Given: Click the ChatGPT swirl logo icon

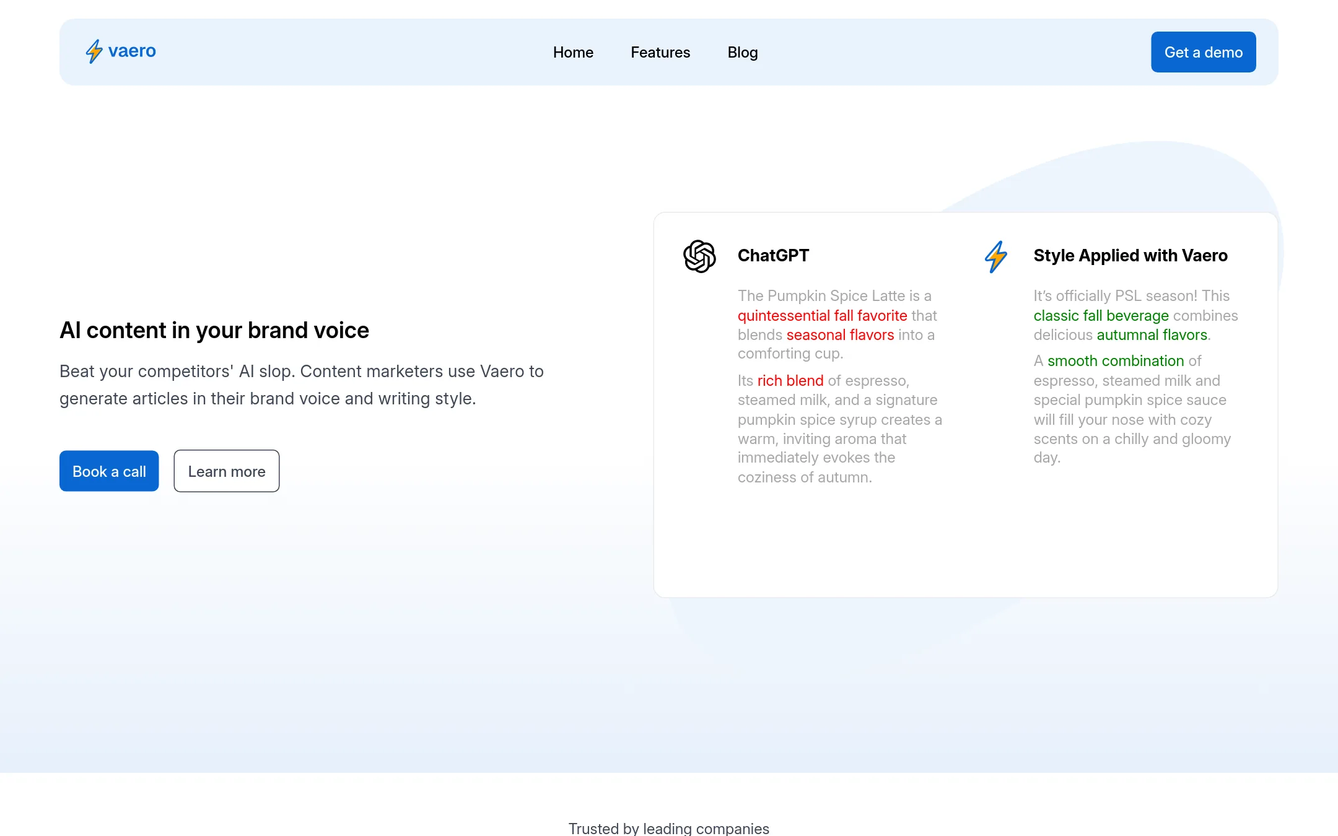Looking at the screenshot, I should click(x=699, y=256).
